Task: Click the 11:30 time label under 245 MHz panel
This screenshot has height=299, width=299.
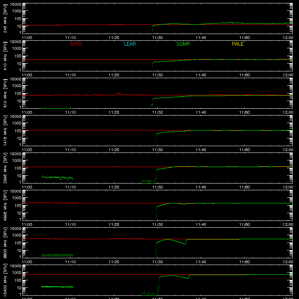Action: point(157,38)
